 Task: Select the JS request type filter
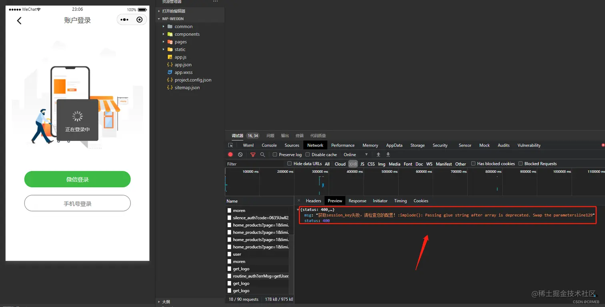pos(362,164)
